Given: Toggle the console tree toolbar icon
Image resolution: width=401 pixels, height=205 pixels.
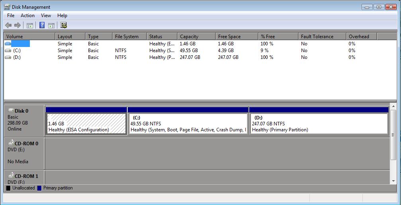Looking at the screenshot, I should coord(30,25).
